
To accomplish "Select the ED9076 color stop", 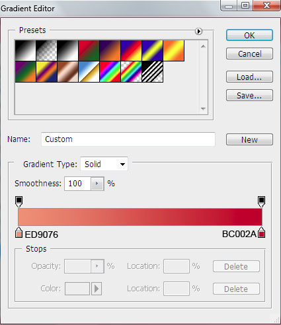I will 19,233.
